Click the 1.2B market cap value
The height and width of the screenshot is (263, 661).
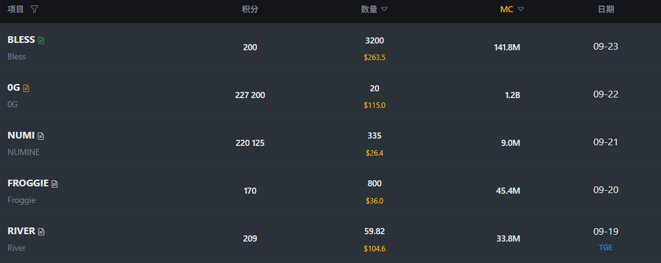click(x=512, y=95)
